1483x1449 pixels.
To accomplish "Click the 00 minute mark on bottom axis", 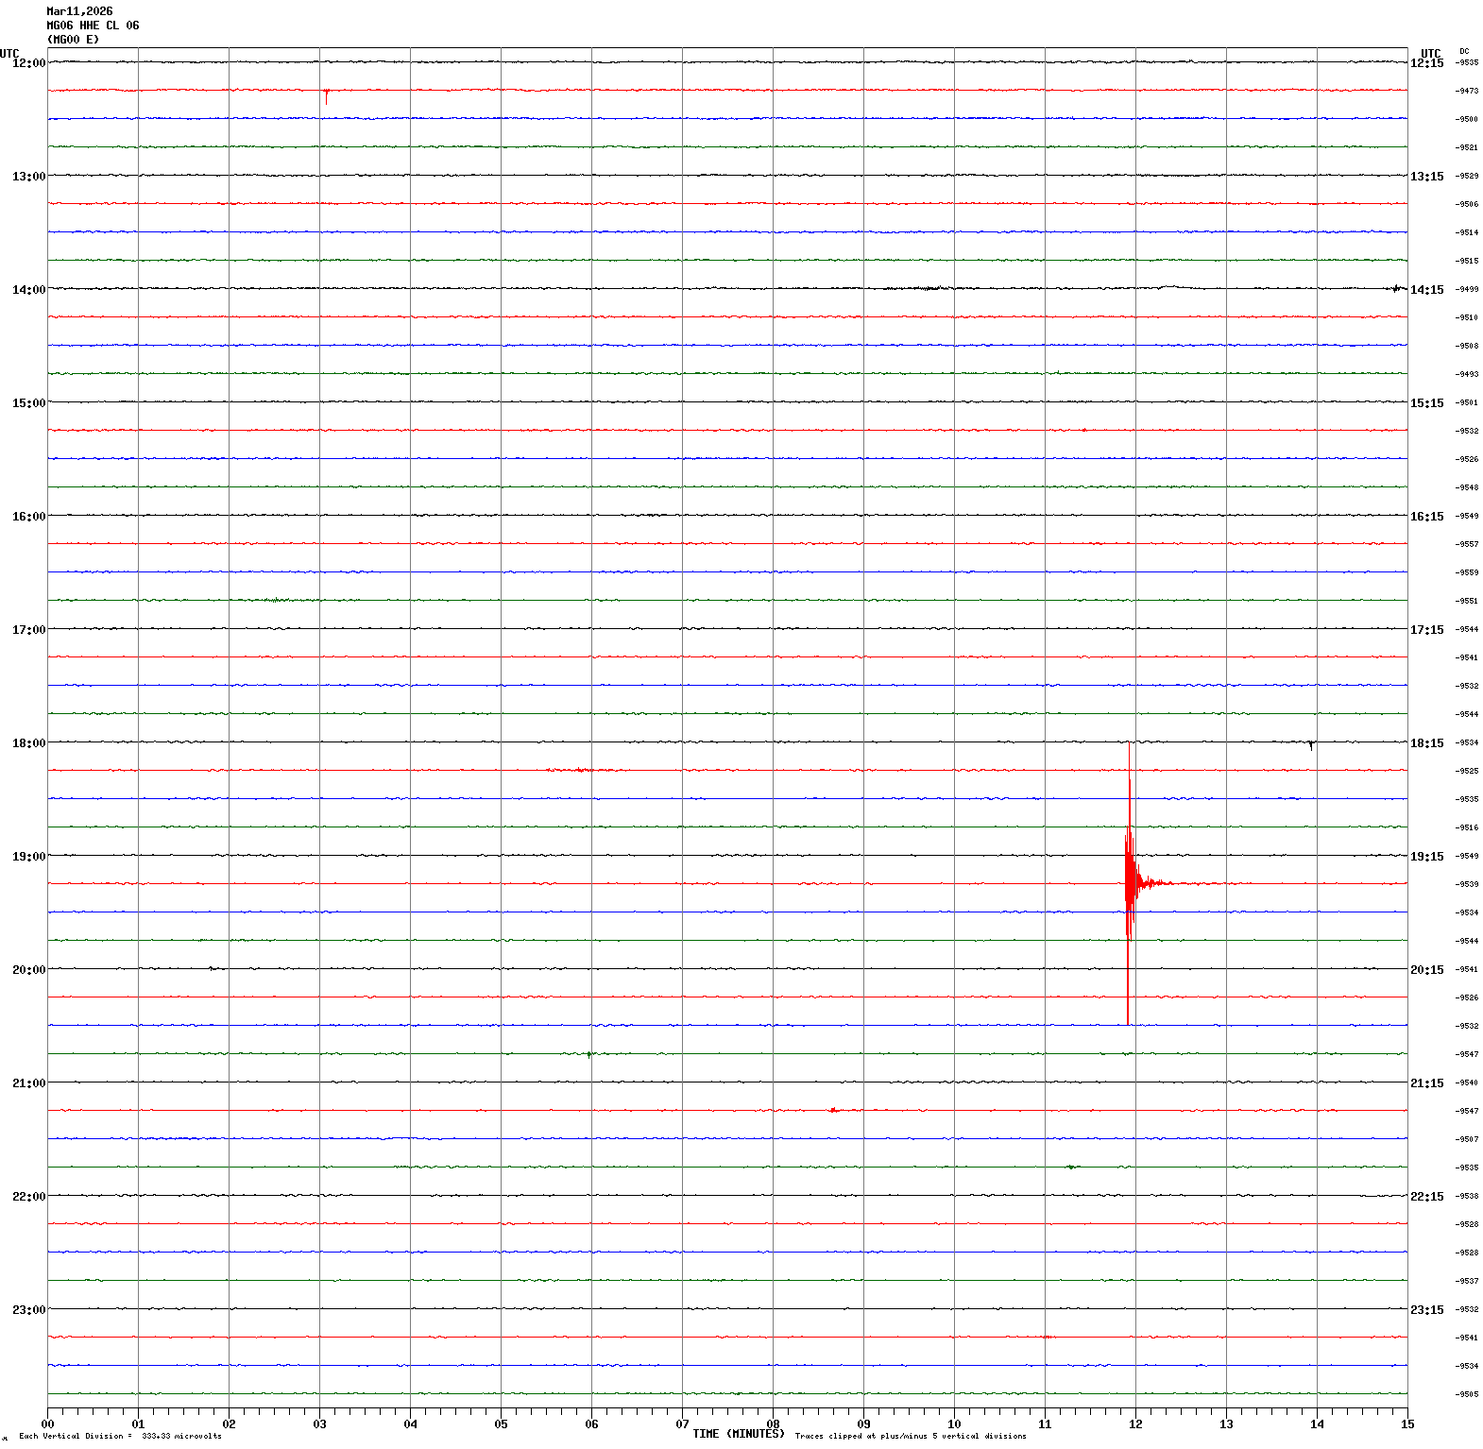I will (48, 1424).
